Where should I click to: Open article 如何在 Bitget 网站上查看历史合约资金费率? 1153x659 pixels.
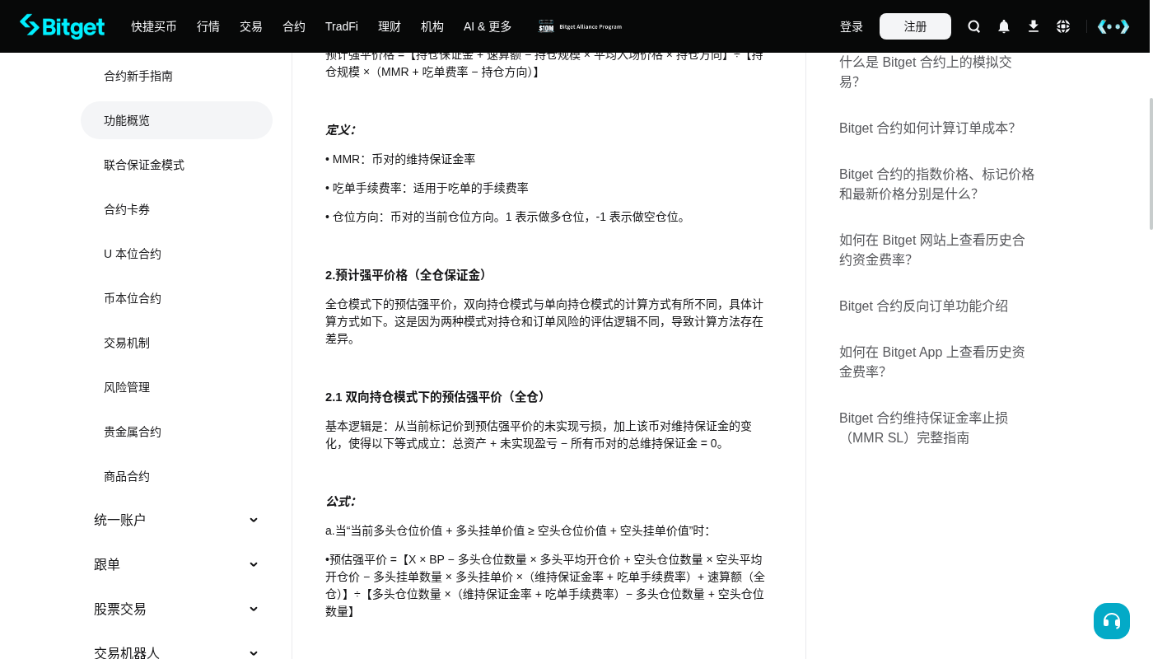[x=932, y=250]
